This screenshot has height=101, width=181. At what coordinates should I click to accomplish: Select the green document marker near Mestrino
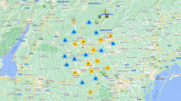[x=104, y=74]
